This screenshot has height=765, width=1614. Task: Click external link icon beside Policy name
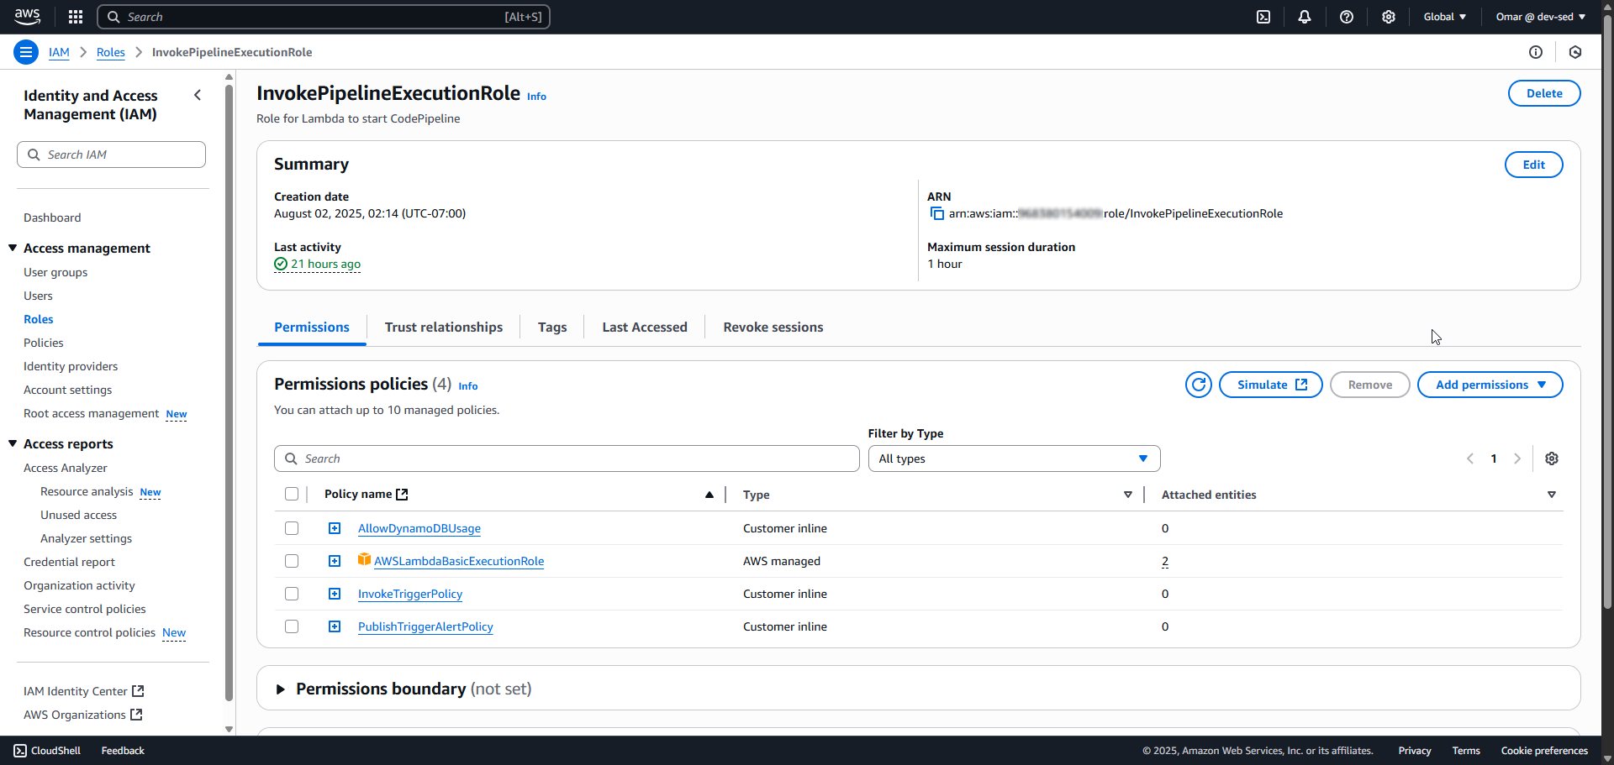(402, 495)
